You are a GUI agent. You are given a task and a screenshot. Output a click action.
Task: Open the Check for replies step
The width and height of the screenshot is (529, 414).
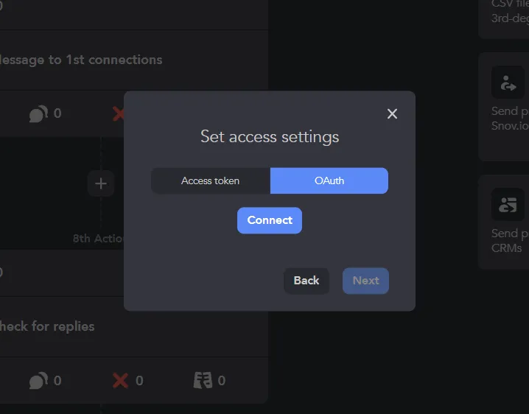[x=47, y=326]
